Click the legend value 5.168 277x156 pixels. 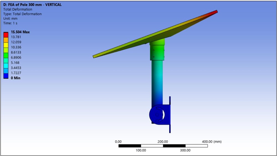click(15, 63)
